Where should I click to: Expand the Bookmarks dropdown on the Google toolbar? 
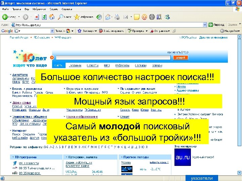coord(96,31)
